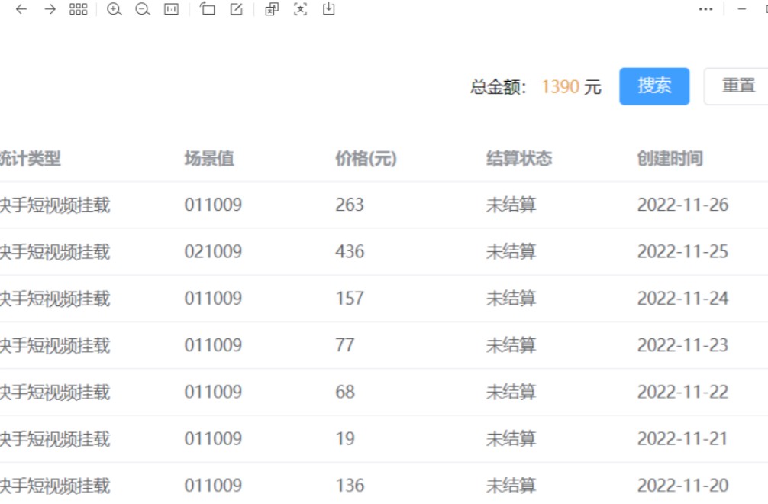Go forward with the right arrow icon

tap(50, 9)
